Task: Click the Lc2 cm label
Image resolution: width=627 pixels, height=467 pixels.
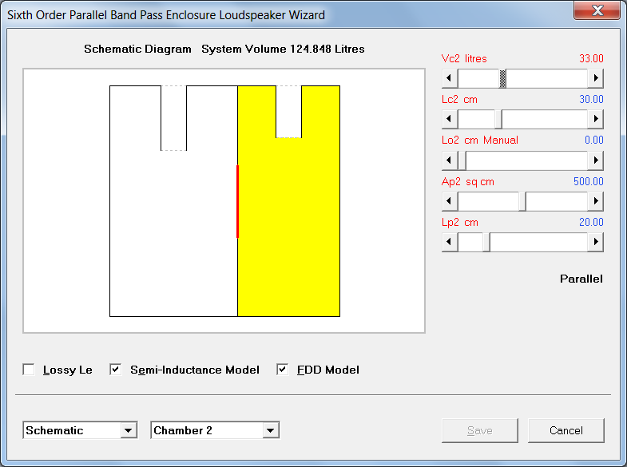Action: pos(459,100)
